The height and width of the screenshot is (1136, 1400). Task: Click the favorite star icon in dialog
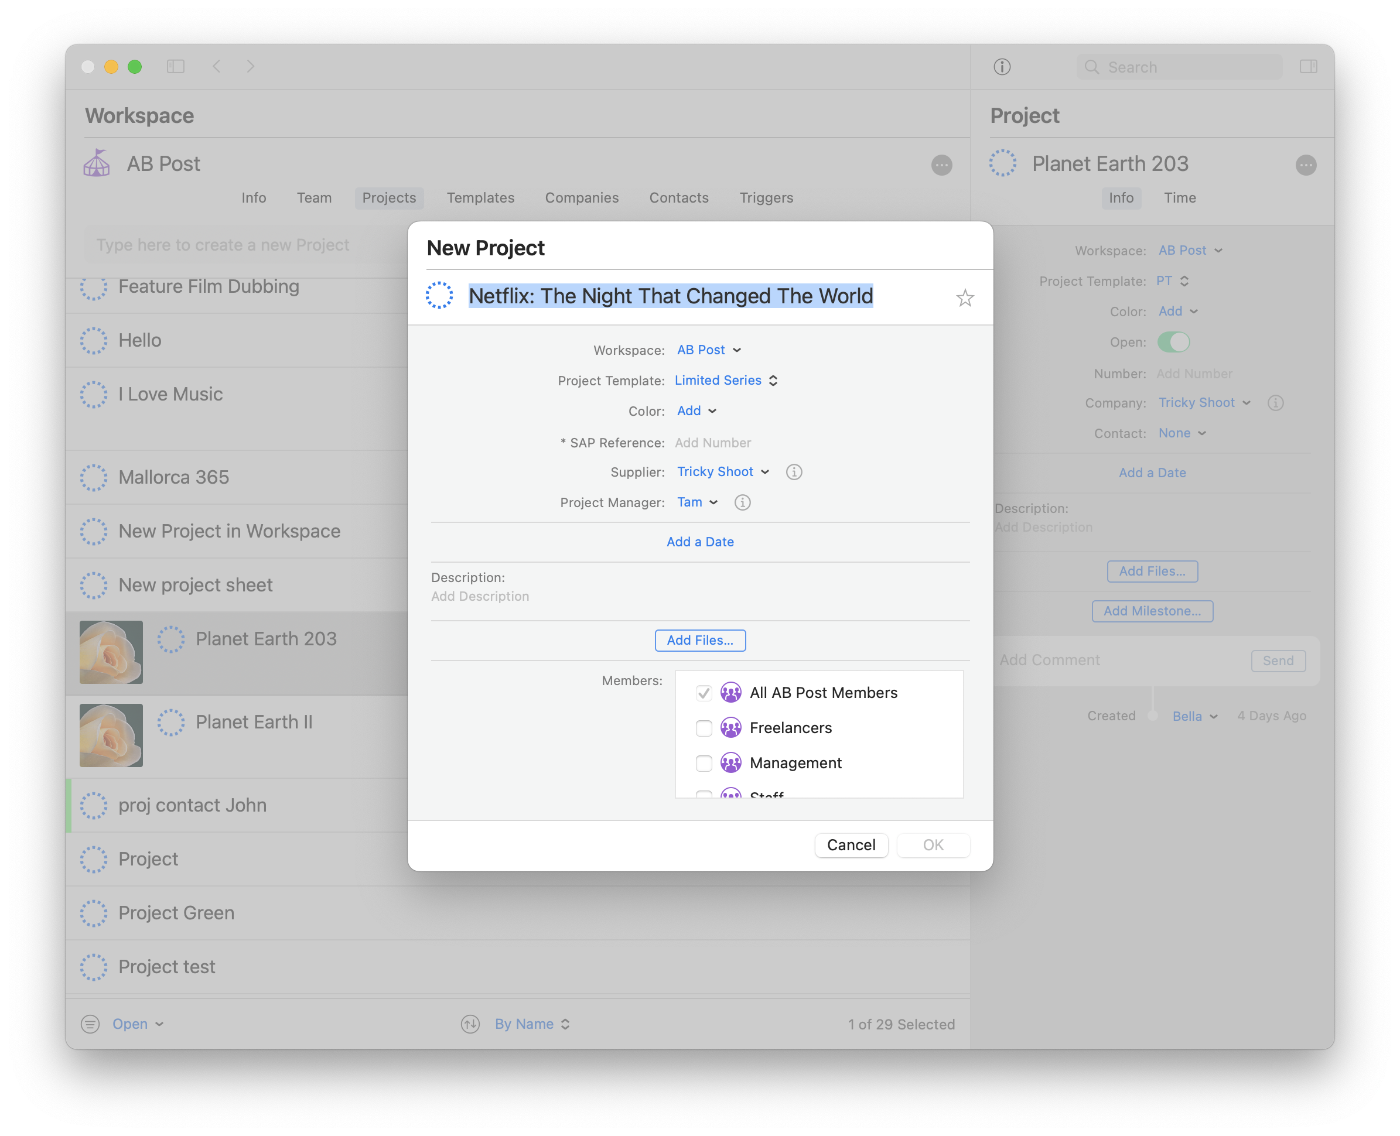click(x=965, y=299)
